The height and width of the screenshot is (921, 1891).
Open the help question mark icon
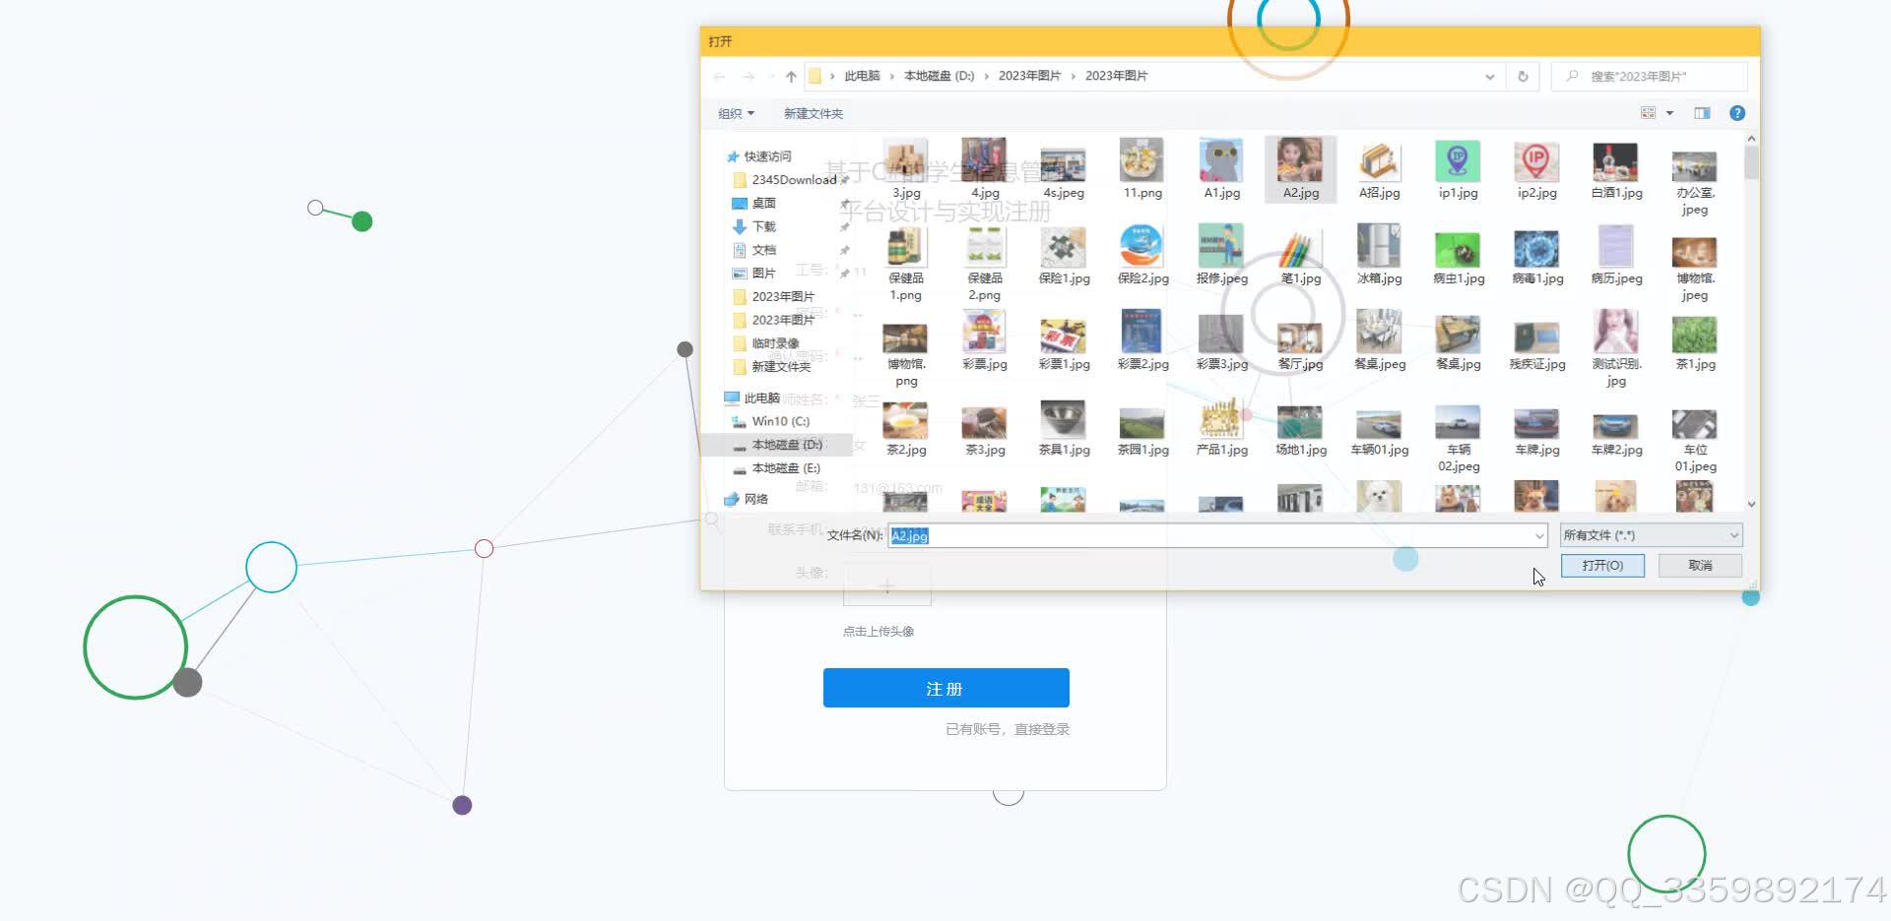pyautogui.click(x=1737, y=113)
